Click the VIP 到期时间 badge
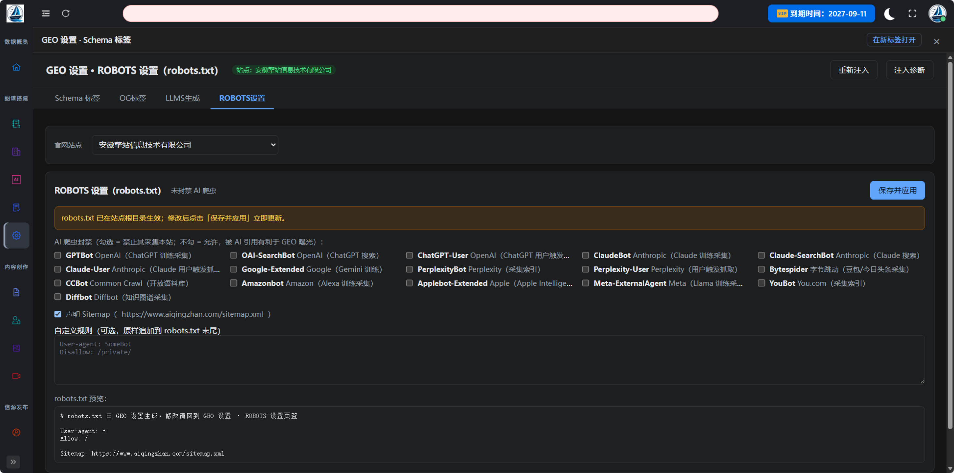The image size is (954, 473). (821, 14)
